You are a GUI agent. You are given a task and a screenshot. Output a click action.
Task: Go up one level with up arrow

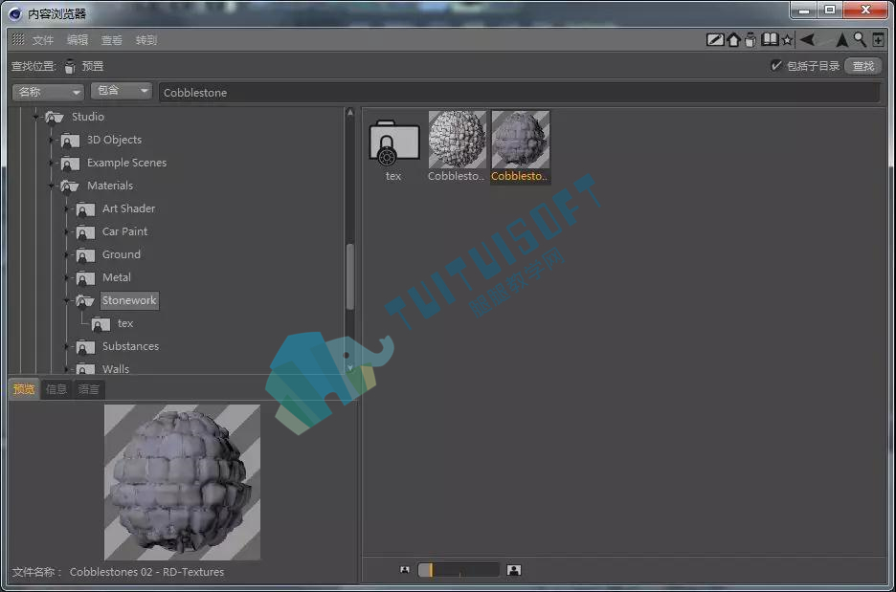pyautogui.click(x=841, y=40)
